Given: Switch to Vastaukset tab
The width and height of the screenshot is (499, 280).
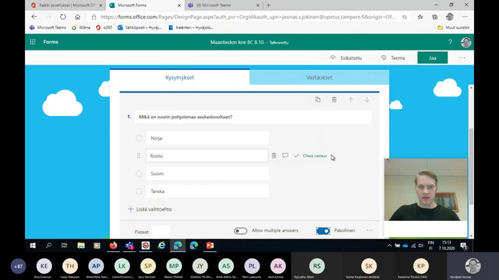Looking at the screenshot, I should (319, 78).
